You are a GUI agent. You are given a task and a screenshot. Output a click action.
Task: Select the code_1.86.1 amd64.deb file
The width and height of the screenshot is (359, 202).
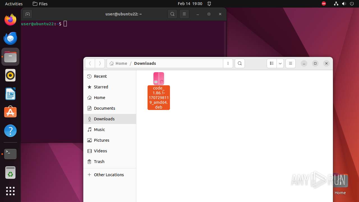pyautogui.click(x=159, y=91)
